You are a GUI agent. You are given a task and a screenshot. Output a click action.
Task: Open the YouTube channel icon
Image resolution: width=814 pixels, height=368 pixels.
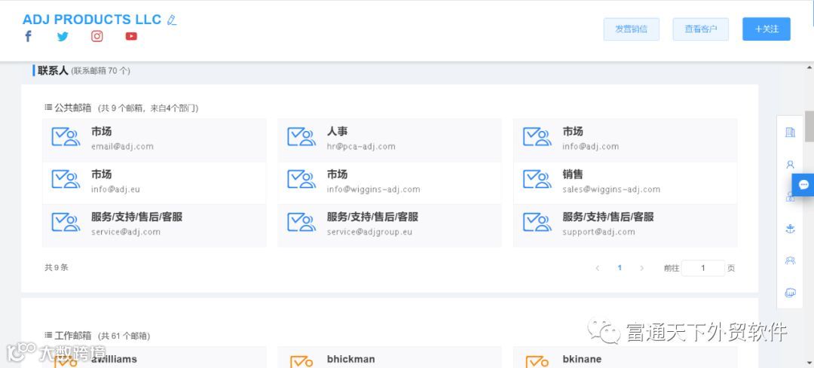(131, 36)
